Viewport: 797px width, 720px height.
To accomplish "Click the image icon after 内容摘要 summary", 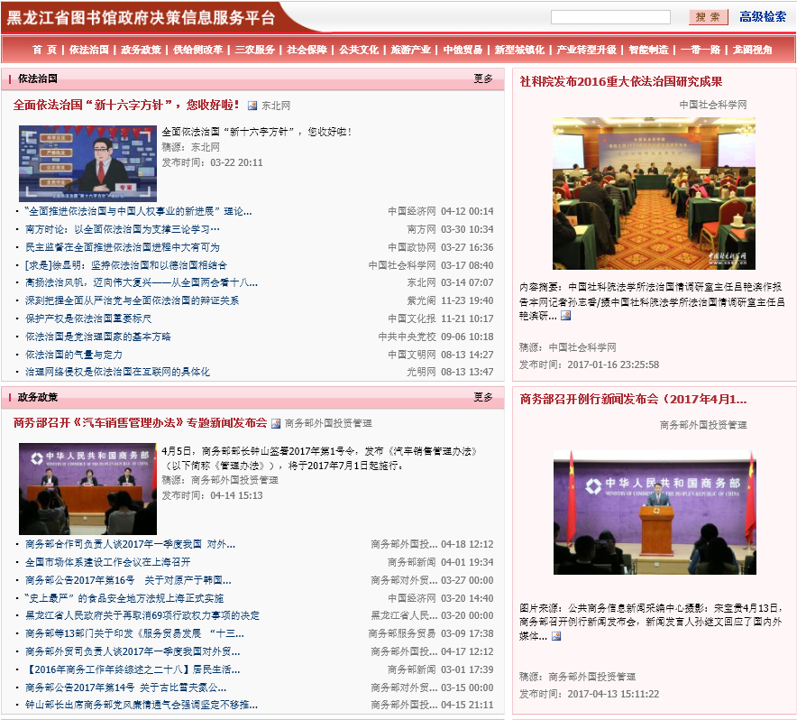I will coord(565,316).
